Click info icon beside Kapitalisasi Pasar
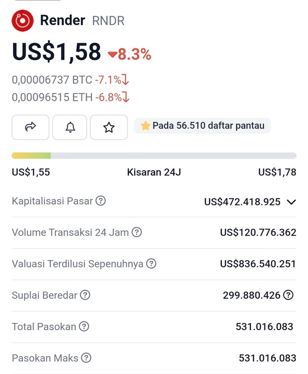This screenshot has width=308, height=374. 101,201
